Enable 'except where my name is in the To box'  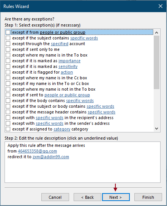[8, 55]
